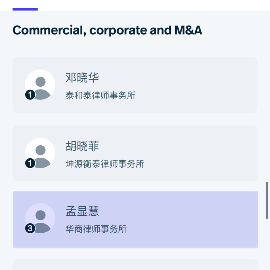Click empty right side of 邓晓华 card
This screenshot has height=270, width=270.
[200, 85]
